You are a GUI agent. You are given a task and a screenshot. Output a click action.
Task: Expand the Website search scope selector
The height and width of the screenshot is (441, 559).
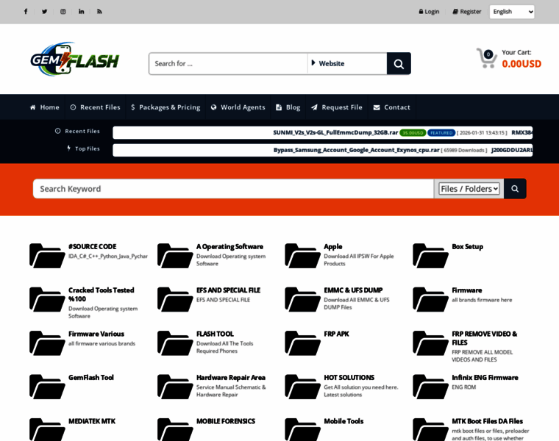[x=347, y=64]
